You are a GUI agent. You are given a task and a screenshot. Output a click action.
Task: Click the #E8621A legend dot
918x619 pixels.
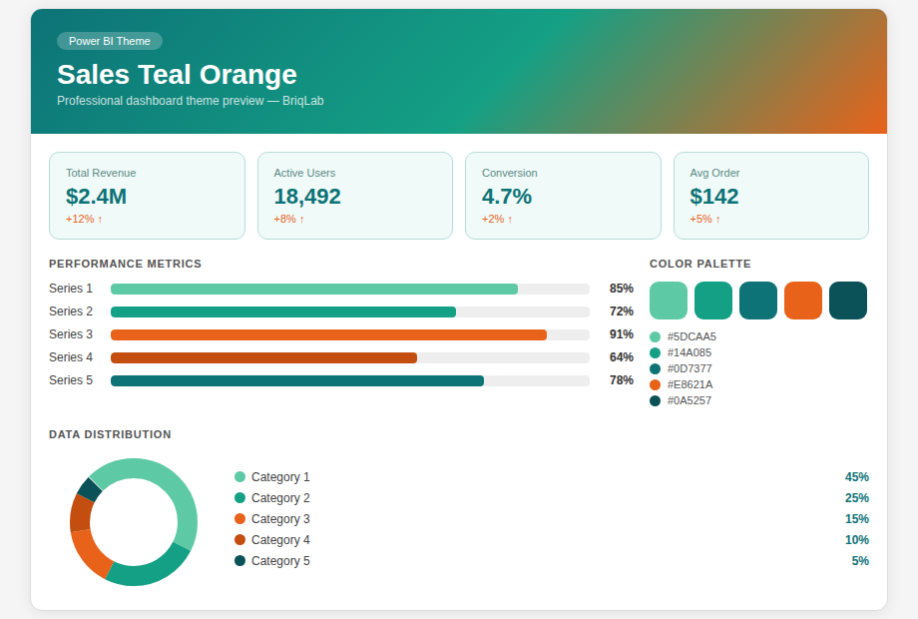point(655,385)
